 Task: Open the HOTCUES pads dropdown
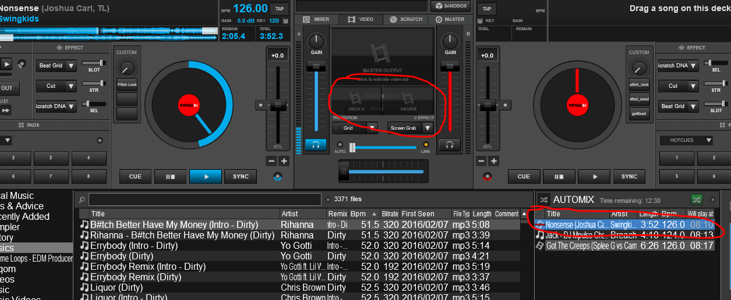pyautogui.click(x=686, y=140)
